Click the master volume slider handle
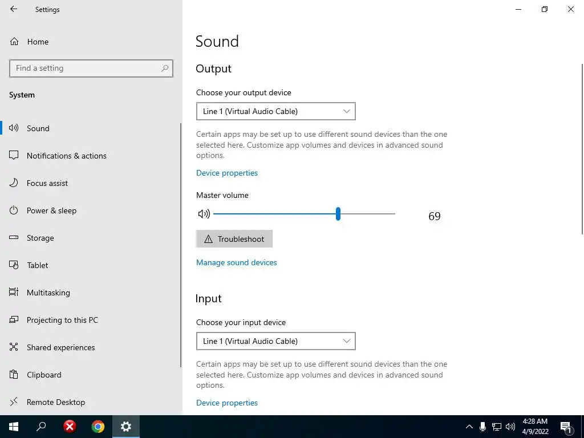Viewport: 584px width, 438px height. pyautogui.click(x=338, y=214)
